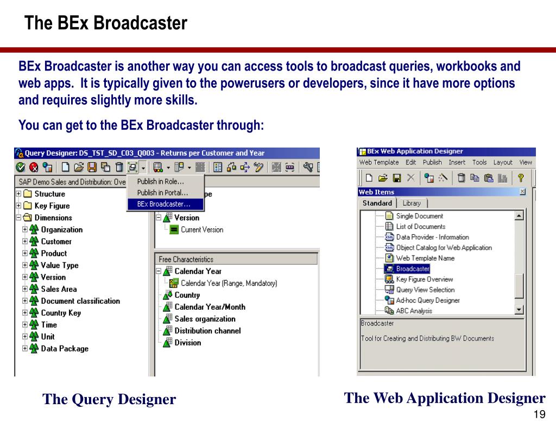
Task: Click the blue arrows icon in Query Designer toolbar
Action: [245, 167]
